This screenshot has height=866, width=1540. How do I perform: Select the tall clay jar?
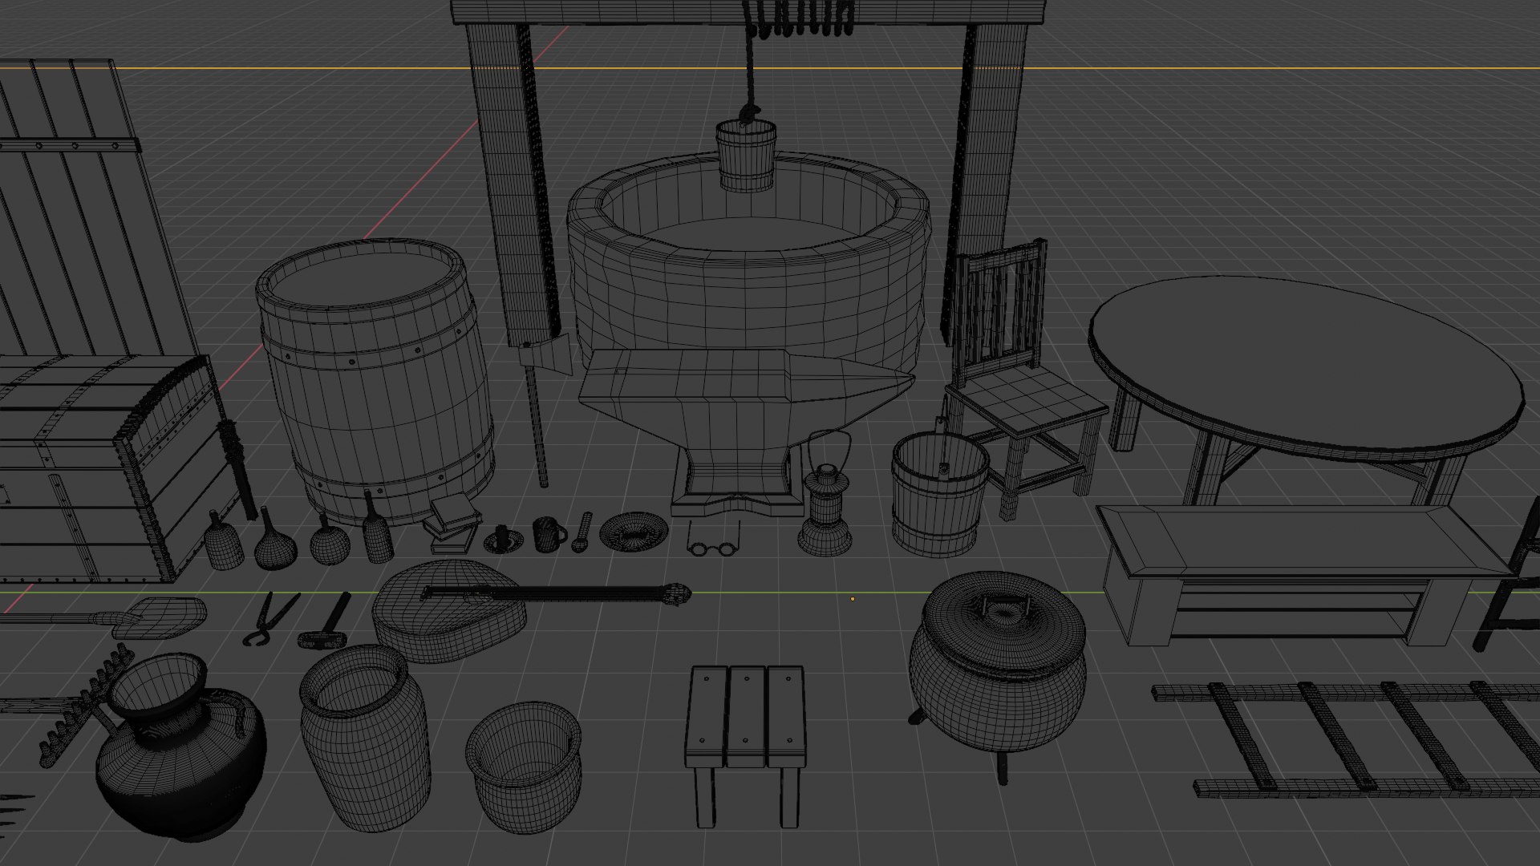[x=365, y=738]
